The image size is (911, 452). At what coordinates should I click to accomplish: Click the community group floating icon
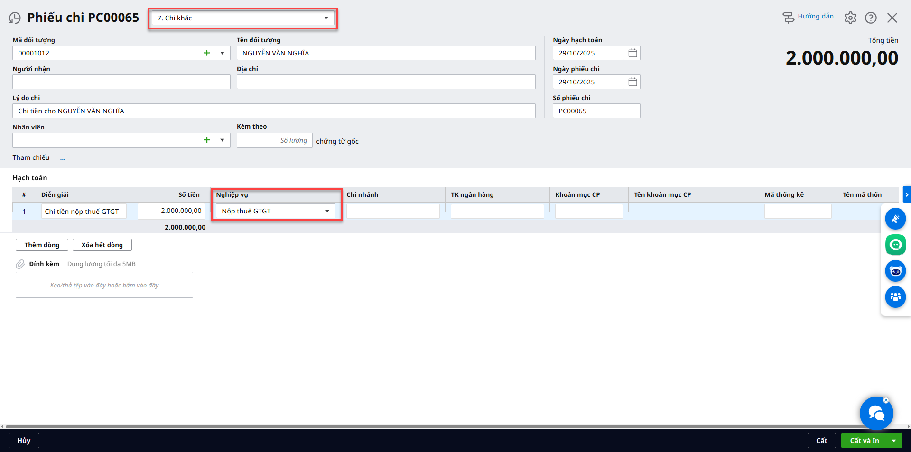(895, 297)
